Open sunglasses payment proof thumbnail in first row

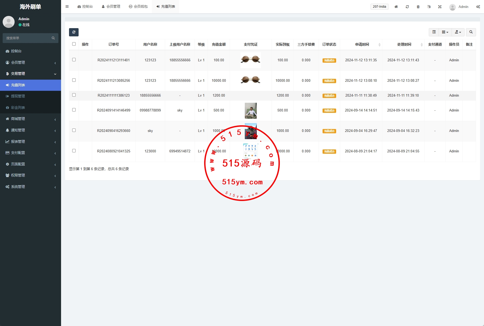250,59
